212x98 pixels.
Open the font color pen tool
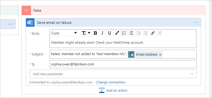point(117,33)
